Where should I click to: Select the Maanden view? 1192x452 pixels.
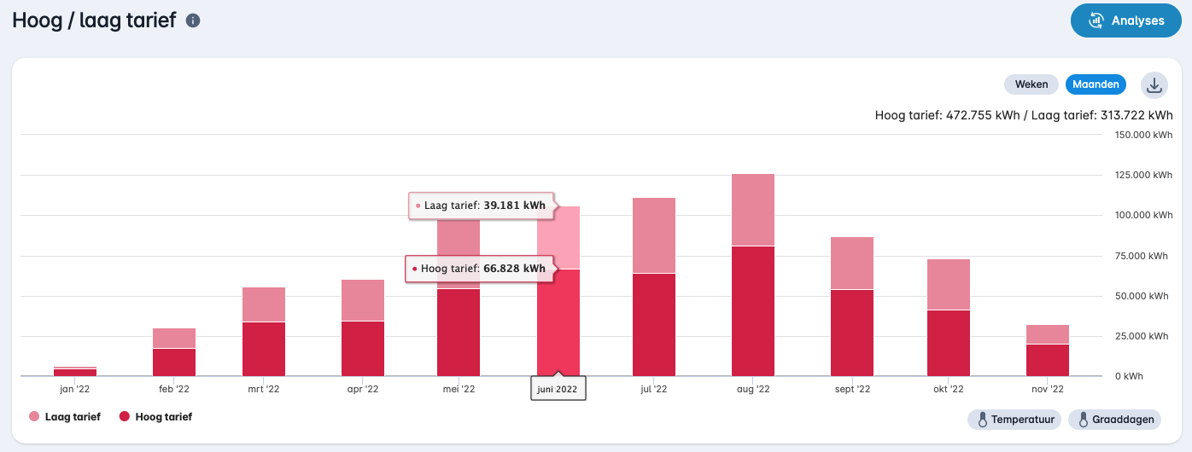1096,84
